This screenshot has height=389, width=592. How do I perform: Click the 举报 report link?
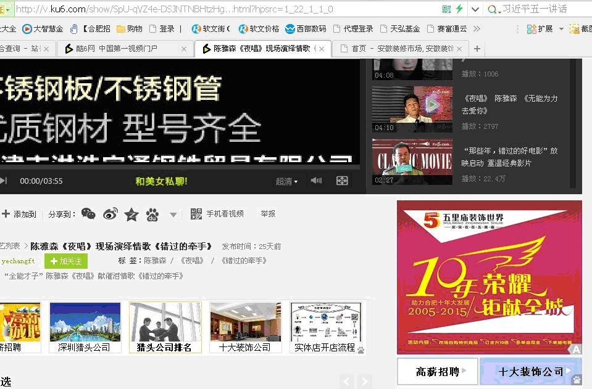click(x=268, y=214)
